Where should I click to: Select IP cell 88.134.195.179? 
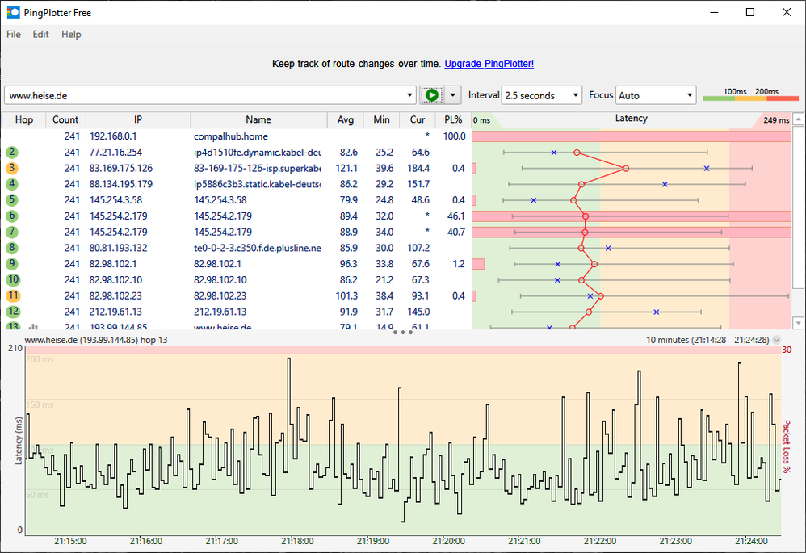(121, 184)
